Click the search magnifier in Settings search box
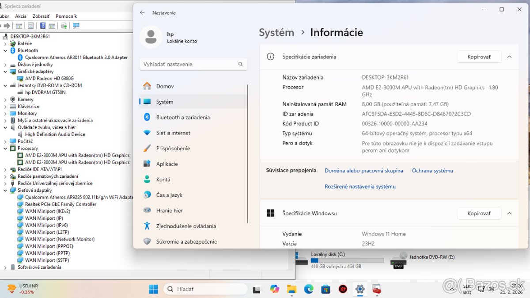 pyautogui.click(x=241, y=64)
